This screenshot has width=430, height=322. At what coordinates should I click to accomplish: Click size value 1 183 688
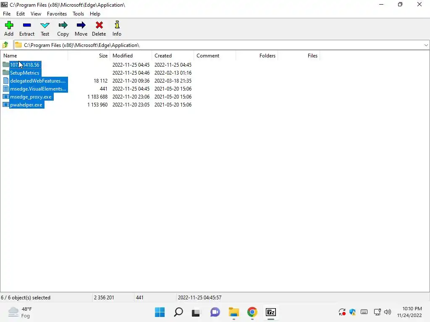click(97, 97)
